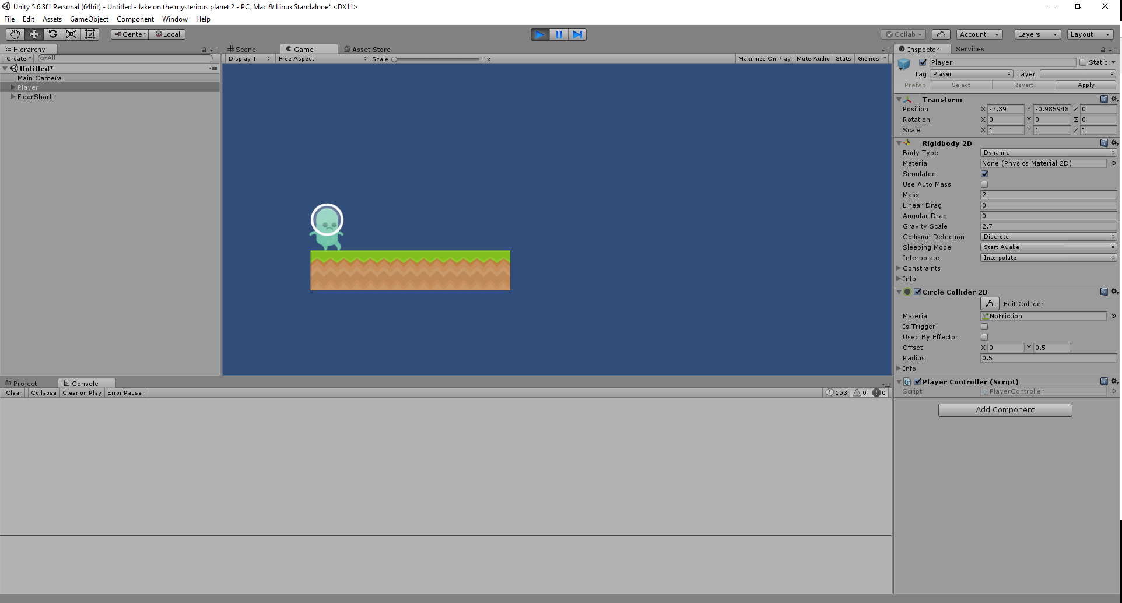Toggle Player active checkbox

click(x=923, y=62)
